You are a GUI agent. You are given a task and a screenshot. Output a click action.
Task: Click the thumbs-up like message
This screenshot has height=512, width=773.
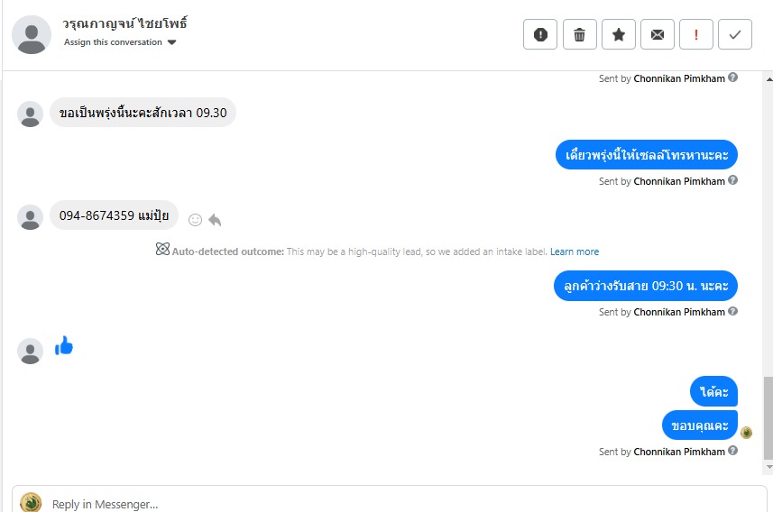point(63,345)
